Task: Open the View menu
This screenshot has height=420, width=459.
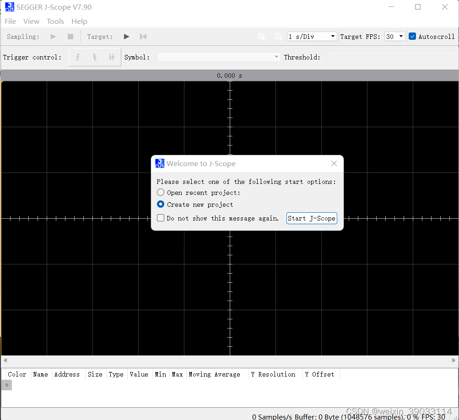Action: [x=31, y=22]
